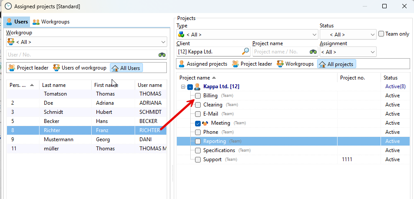Select the Workgroups project filter

295,64
